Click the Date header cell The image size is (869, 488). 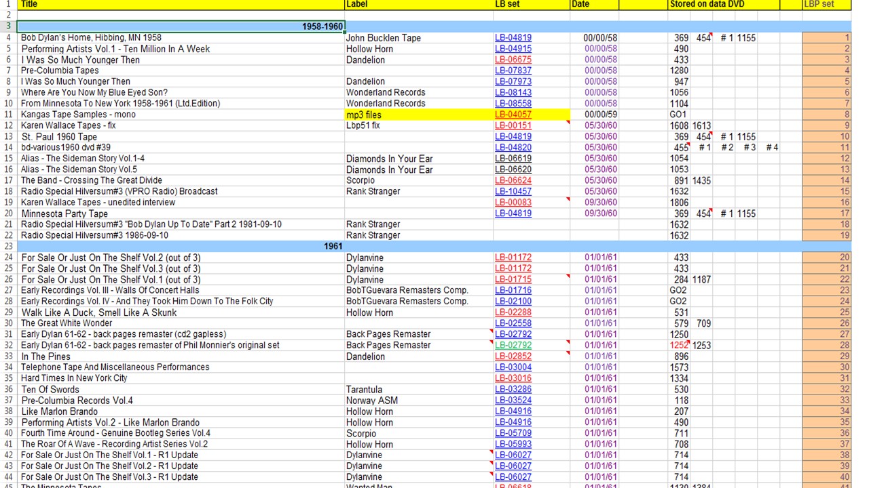point(593,4)
